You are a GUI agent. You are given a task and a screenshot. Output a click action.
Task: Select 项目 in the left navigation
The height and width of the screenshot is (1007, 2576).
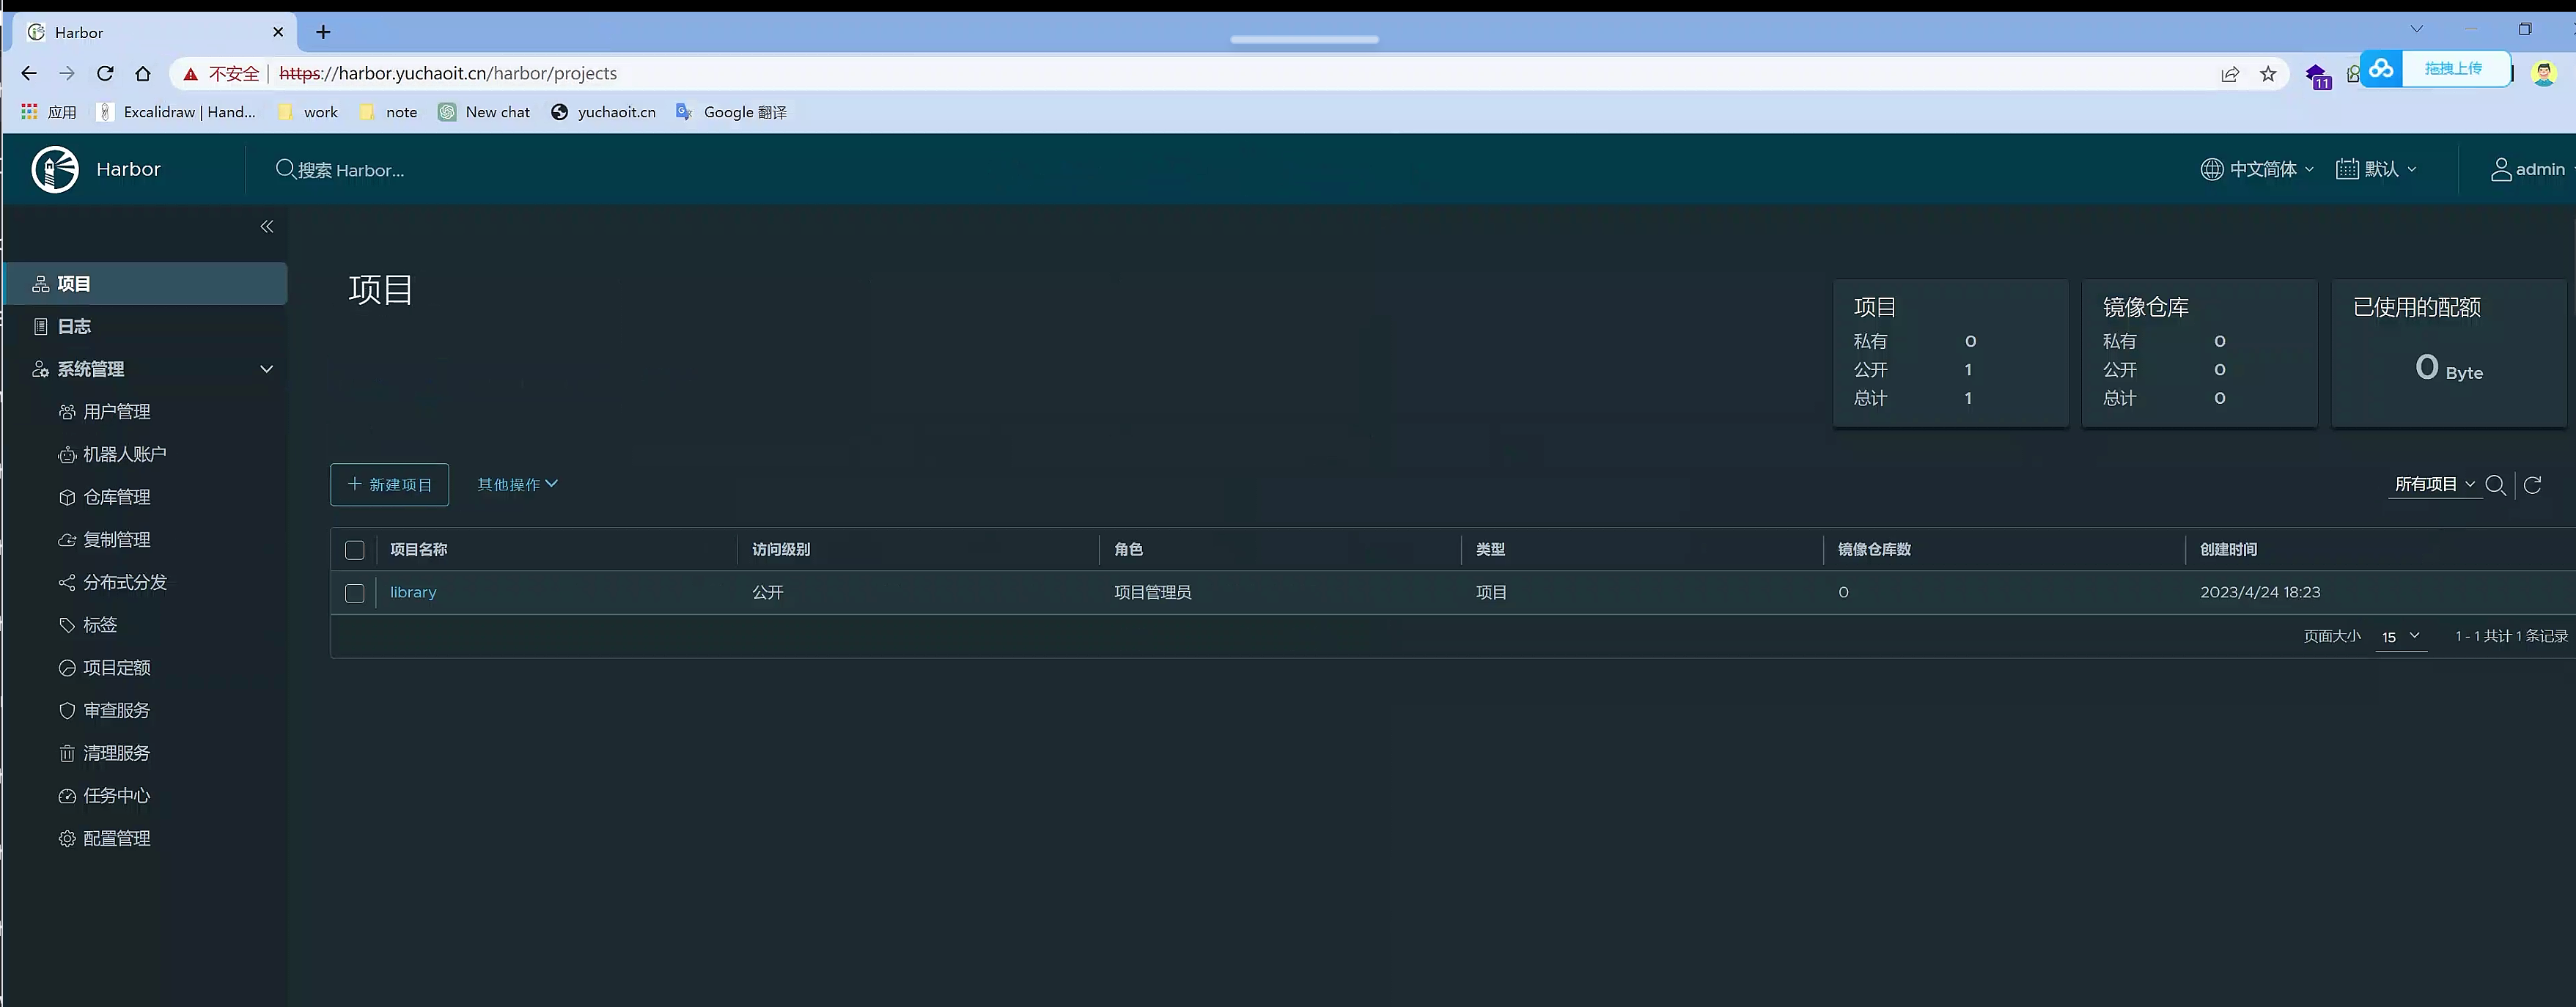(74, 284)
